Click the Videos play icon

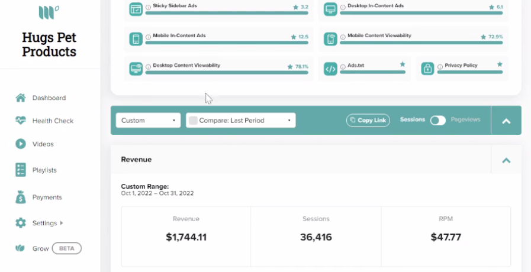pyautogui.click(x=21, y=144)
